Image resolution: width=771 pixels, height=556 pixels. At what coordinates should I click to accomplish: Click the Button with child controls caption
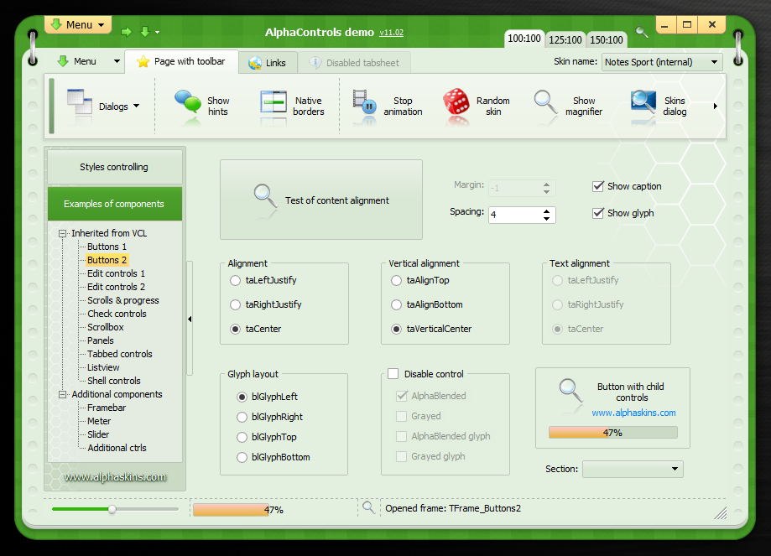631,392
